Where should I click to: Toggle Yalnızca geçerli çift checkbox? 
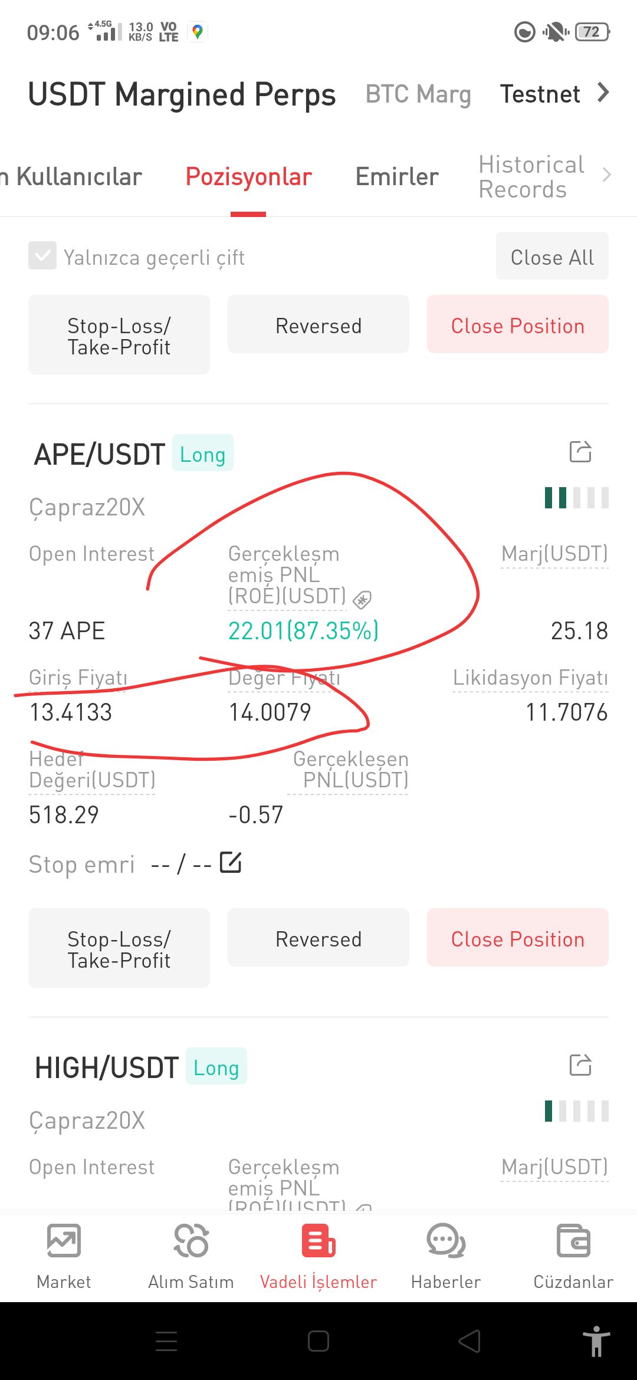[42, 255]
